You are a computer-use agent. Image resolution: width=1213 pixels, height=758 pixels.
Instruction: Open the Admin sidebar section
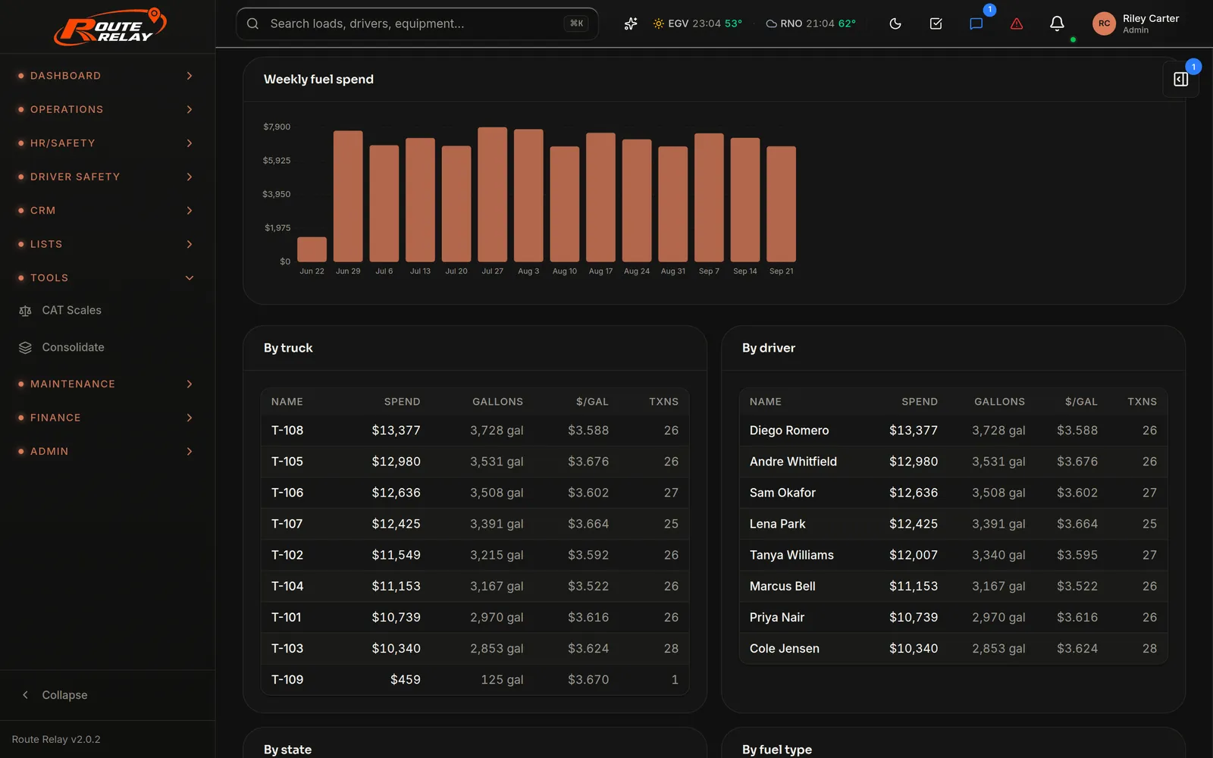click(107, 451)
